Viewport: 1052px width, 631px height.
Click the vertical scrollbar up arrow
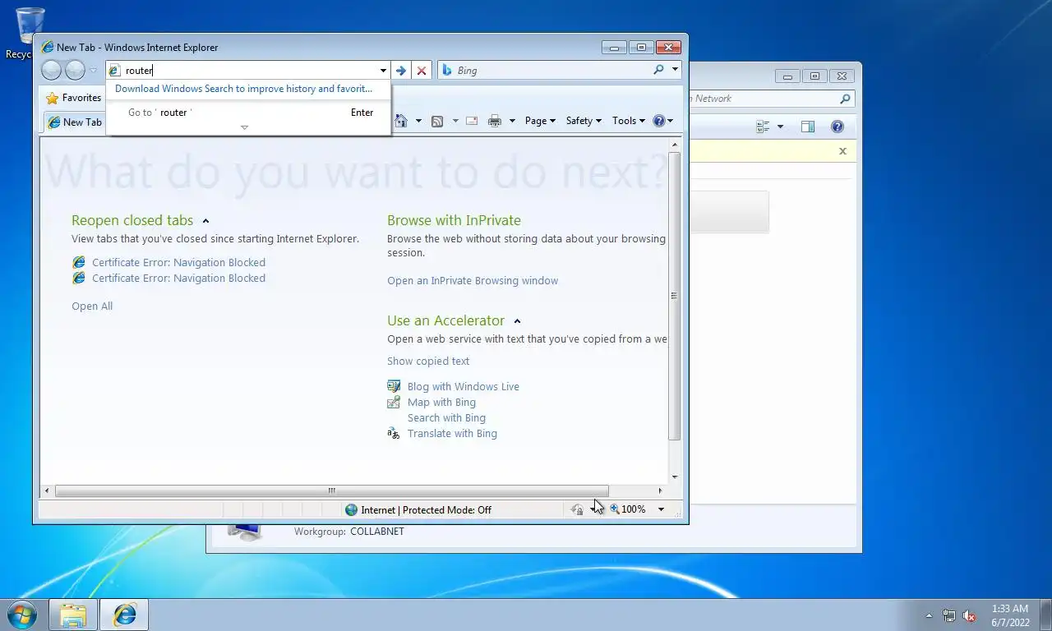675,145
